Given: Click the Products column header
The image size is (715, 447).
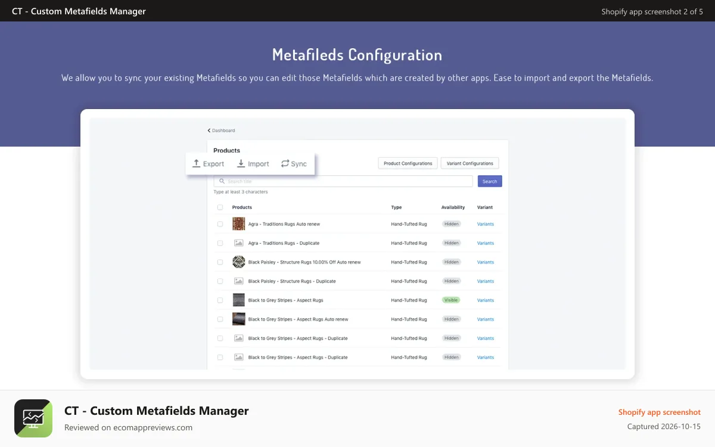Looking at the screenshot, I should (242, 207).
